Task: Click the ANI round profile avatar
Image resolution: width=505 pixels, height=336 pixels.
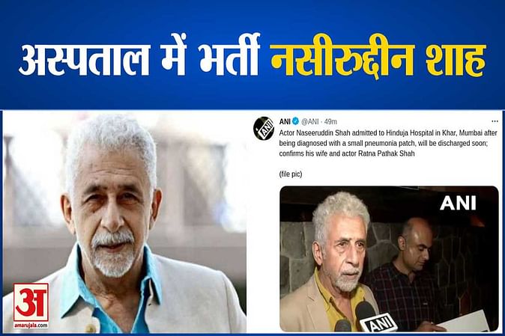Action: (264, 129)
